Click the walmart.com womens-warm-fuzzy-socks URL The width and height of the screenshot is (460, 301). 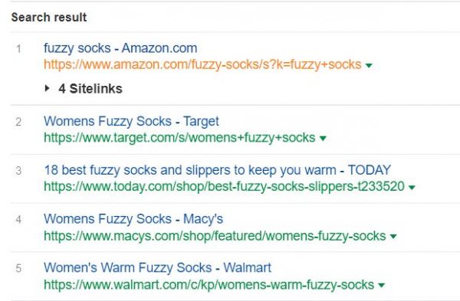pyautogui.click(x=209, y=285)
